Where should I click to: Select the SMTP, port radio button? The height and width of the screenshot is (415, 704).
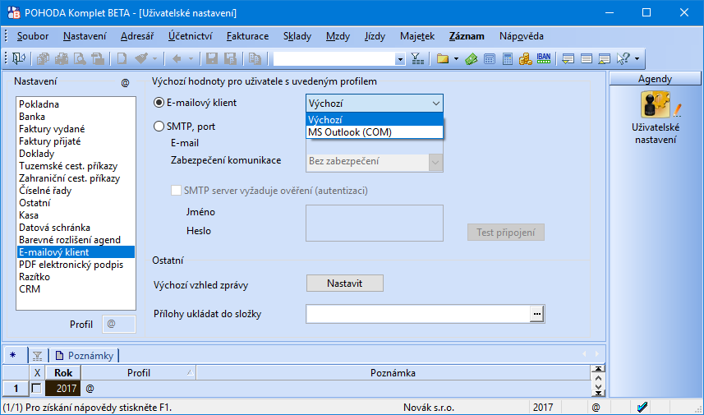(x=159, y=127)
